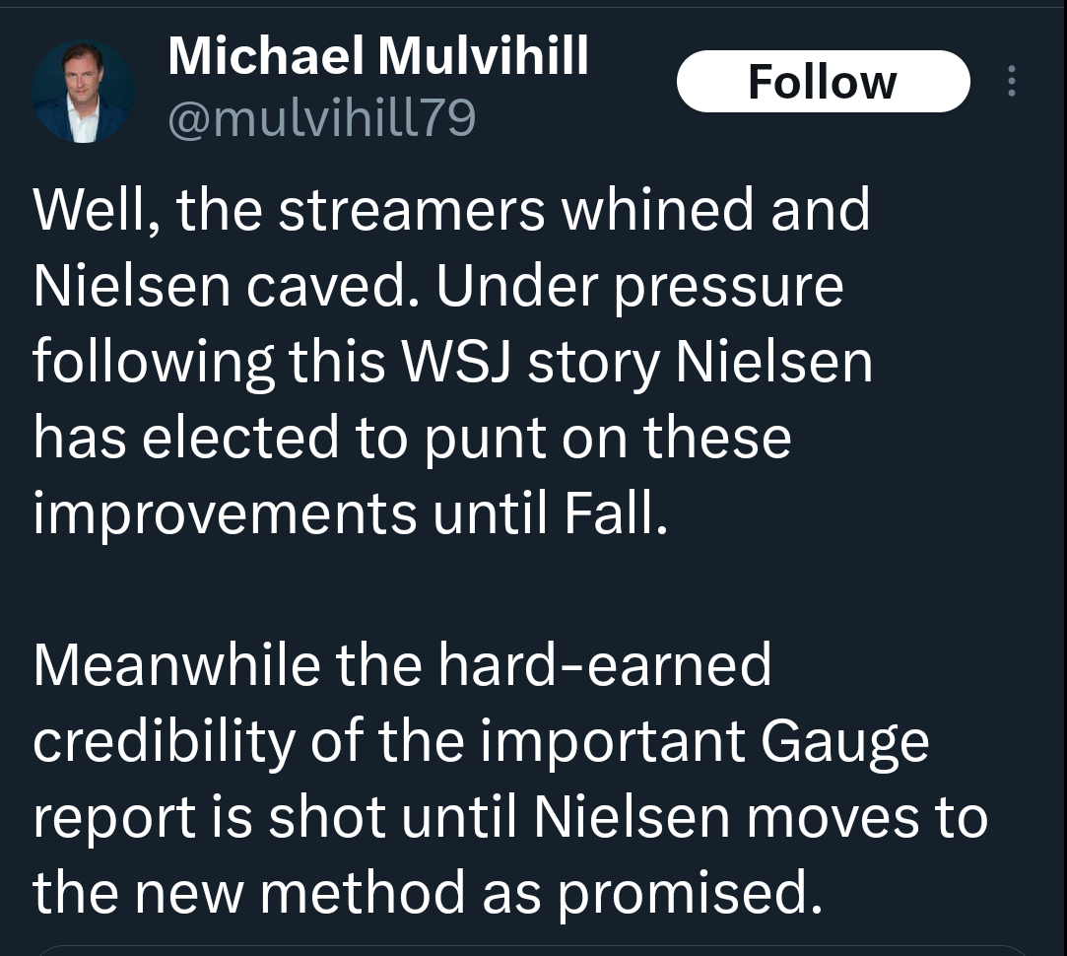Click the phrase 'Under pressure' in the tweet
The image size is (1067, 956).
pos(640,287)
